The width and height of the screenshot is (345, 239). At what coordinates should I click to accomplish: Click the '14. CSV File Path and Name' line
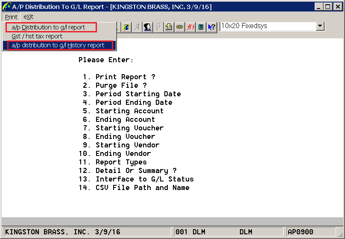pyautogui.click(x=134, y=188)
